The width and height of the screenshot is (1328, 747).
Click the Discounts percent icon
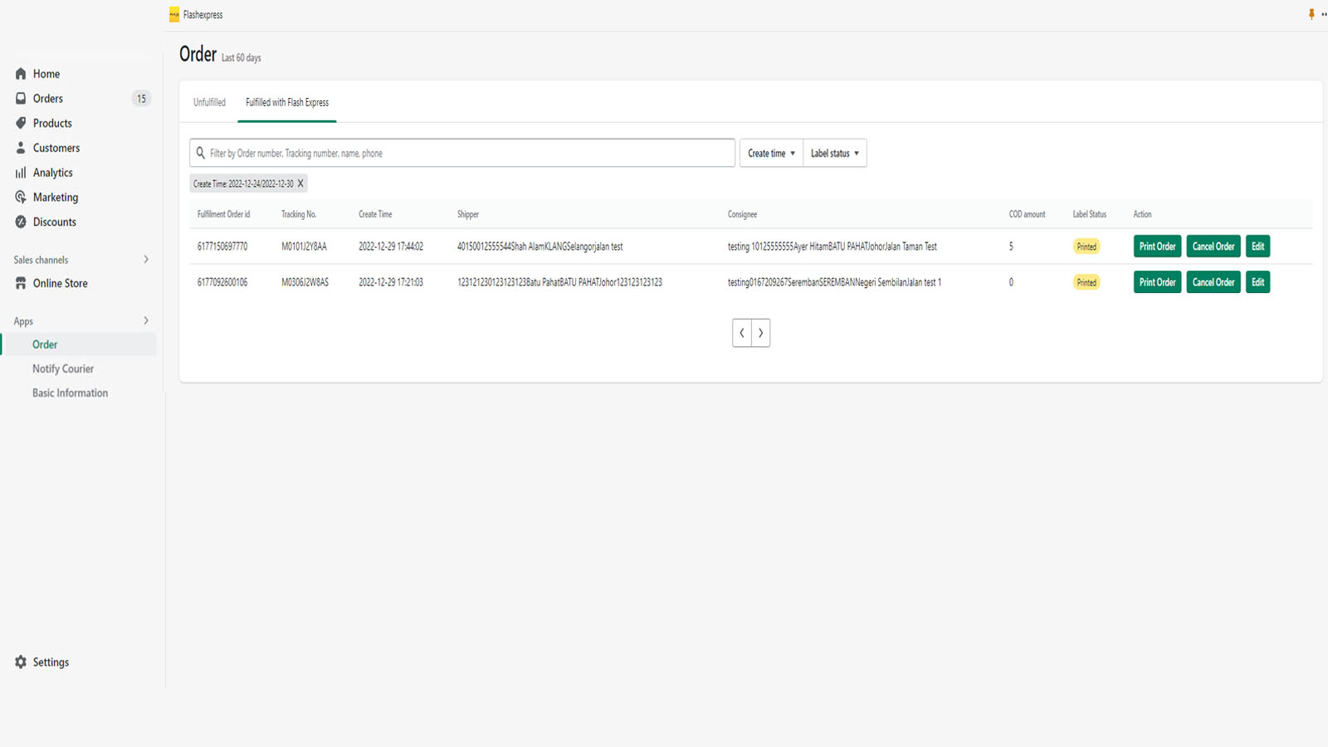[21, 222]
